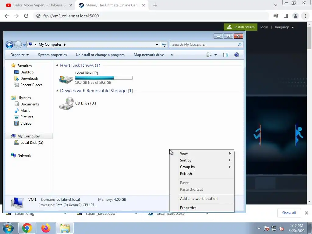Click the ftp address bar
Viewport: 312px width, 234px height.
151,16
